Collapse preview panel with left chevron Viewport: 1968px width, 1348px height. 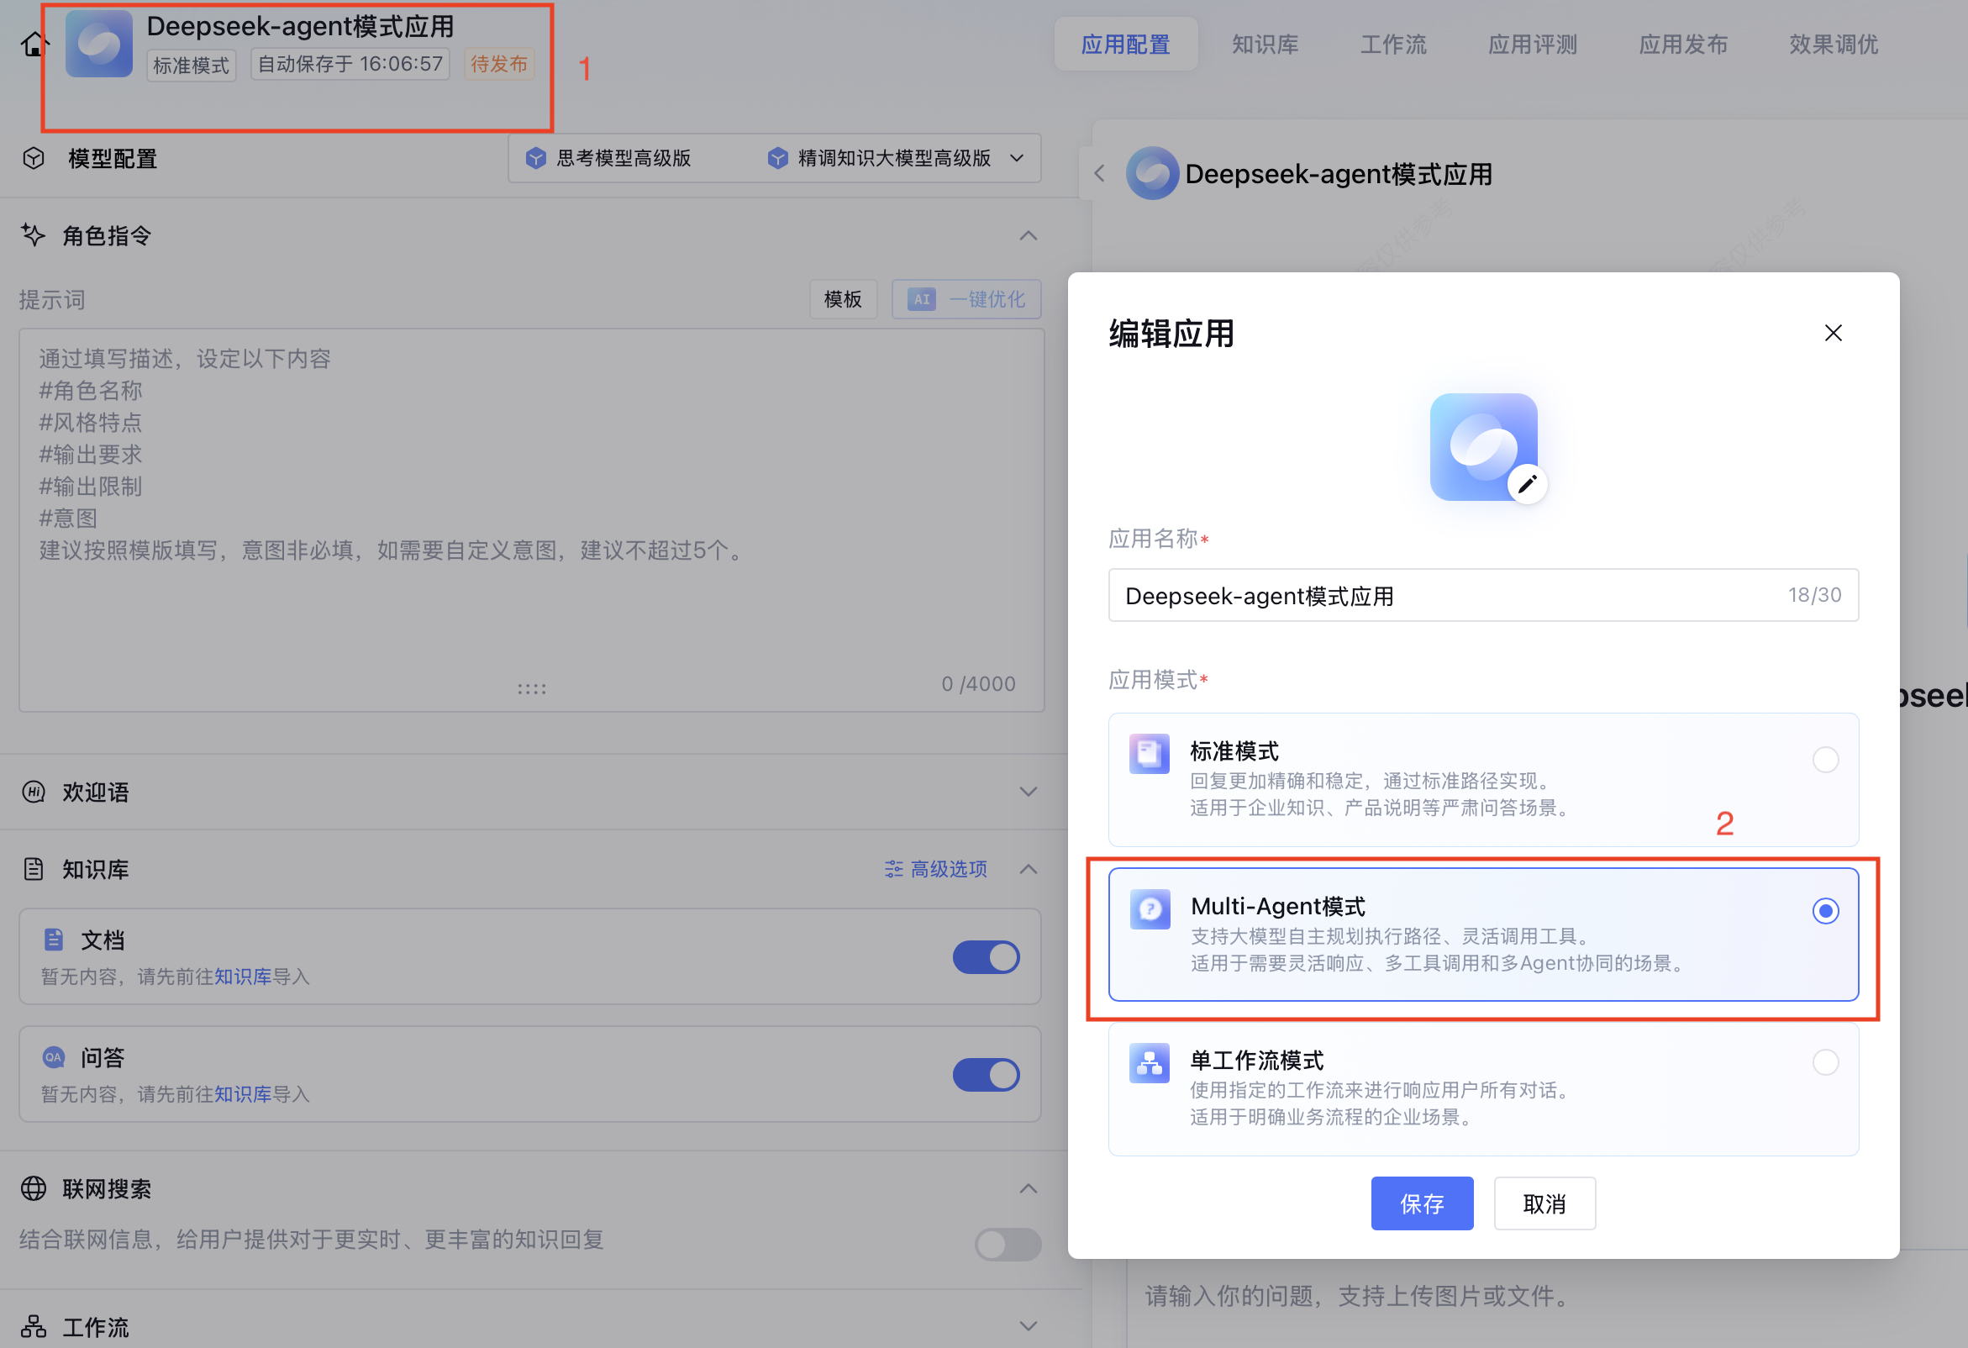click(1098, 174)
